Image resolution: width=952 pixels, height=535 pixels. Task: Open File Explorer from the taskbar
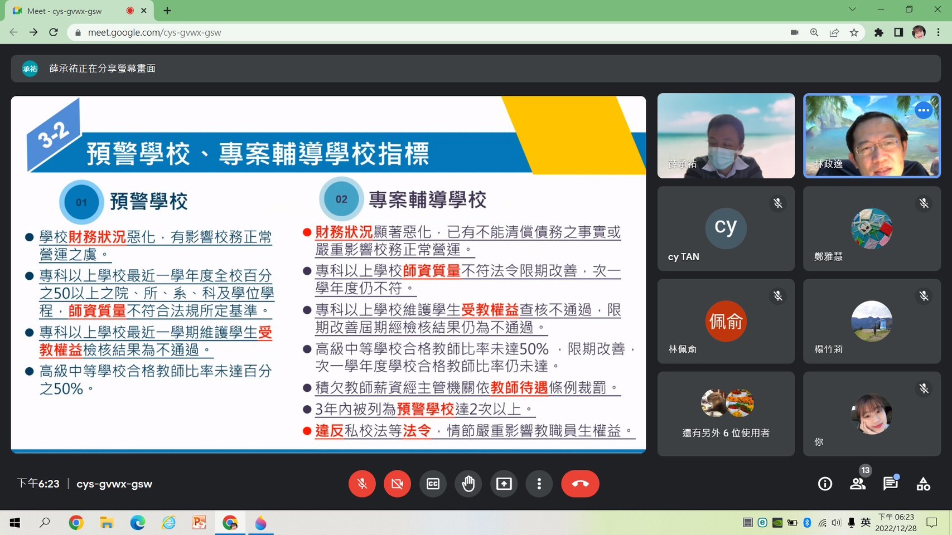pyautogui.click(x=107, y=523)
